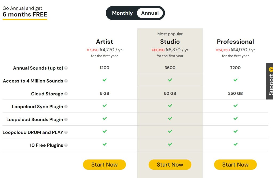Click Loopcloud Sounds Plugin question mark icon
Screen dimensions: 273x178
coord(66,119)
